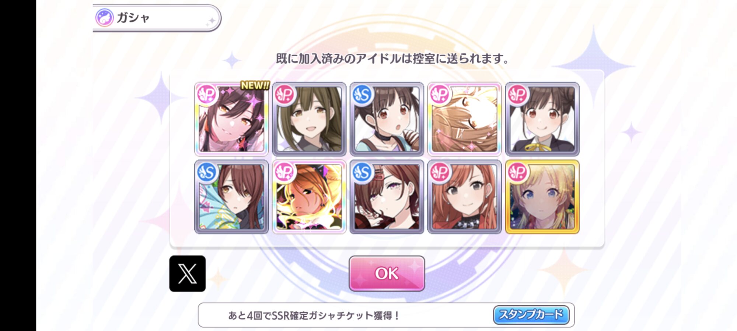Click the S badge on choker idol card
This screenshot has height=331, width=737.
coord(362,95)
